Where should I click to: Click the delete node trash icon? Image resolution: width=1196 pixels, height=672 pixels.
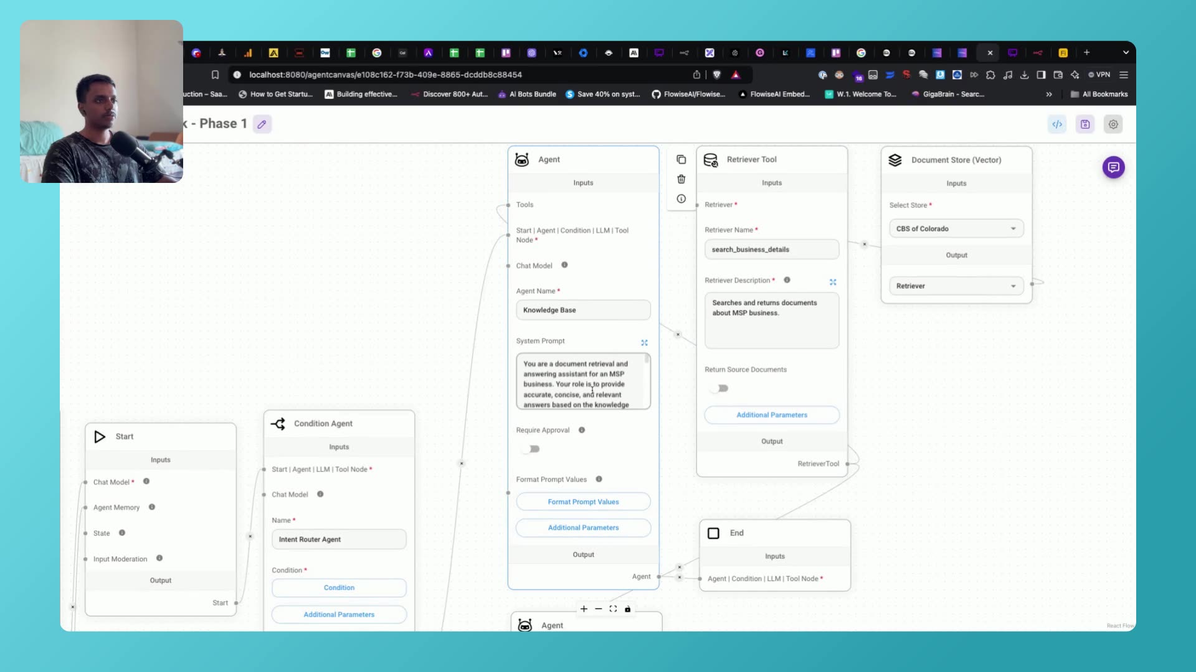pyautogui.click(x=681, y=179)
